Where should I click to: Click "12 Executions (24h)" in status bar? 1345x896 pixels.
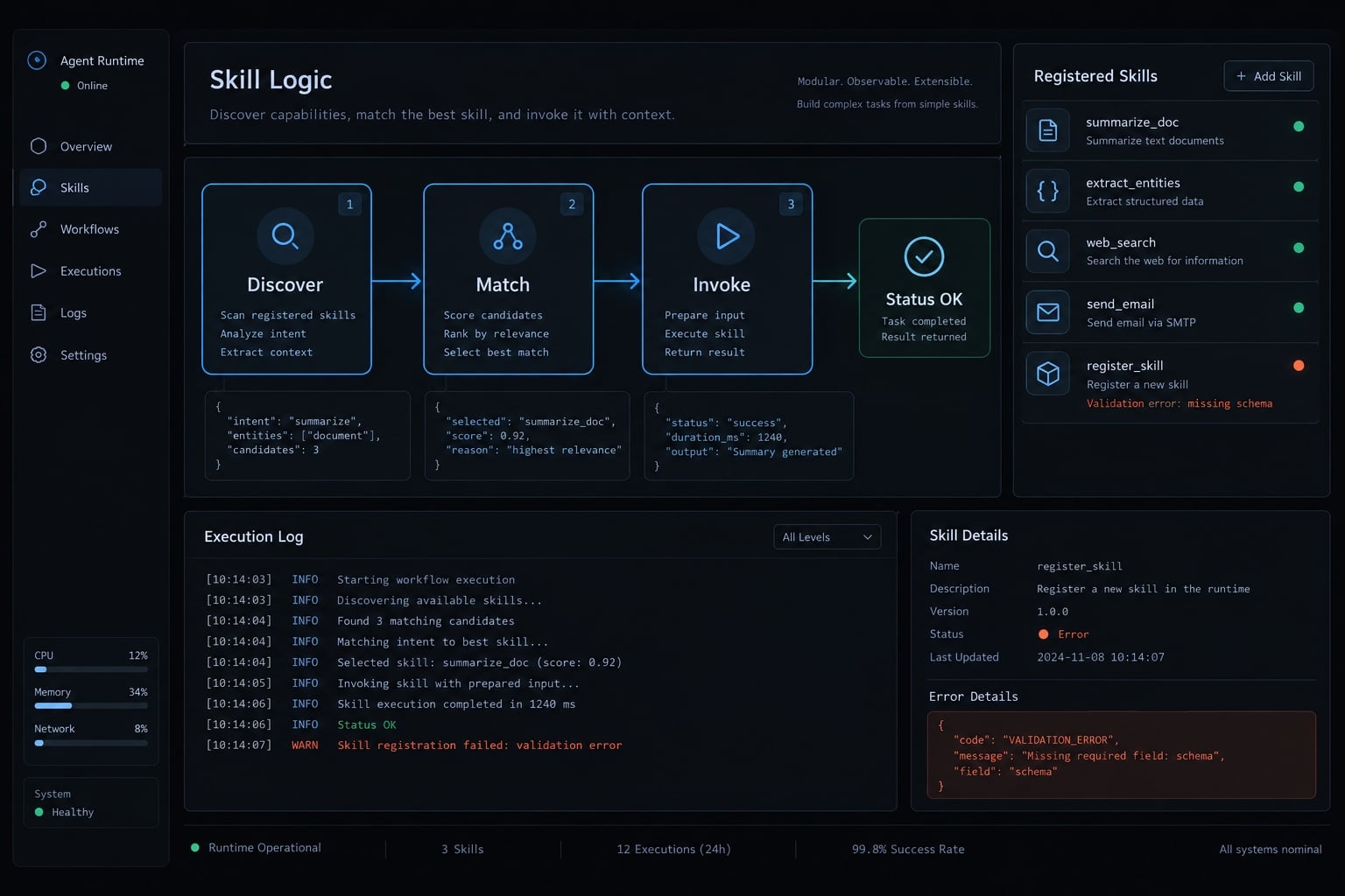pos(673,849)
